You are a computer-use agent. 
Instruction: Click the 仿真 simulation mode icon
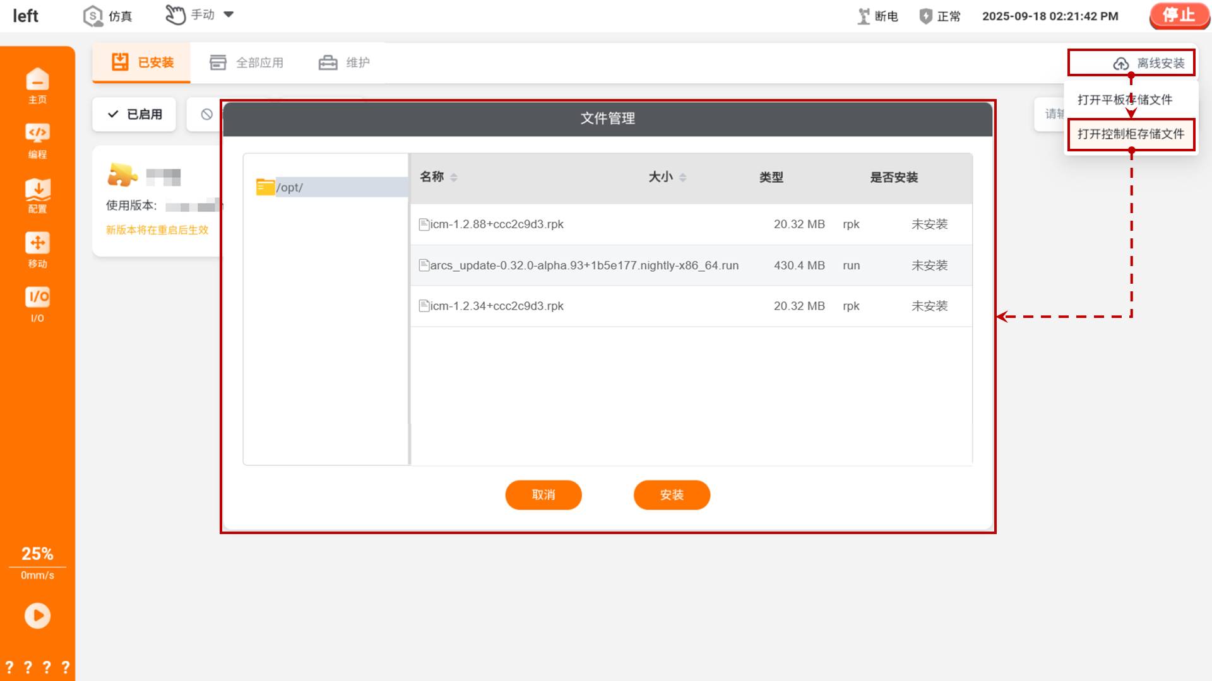pos(93,16)
